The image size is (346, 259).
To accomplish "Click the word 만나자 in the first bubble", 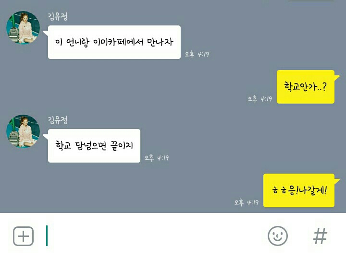I will pyautogui.click(x=160, y=42).
